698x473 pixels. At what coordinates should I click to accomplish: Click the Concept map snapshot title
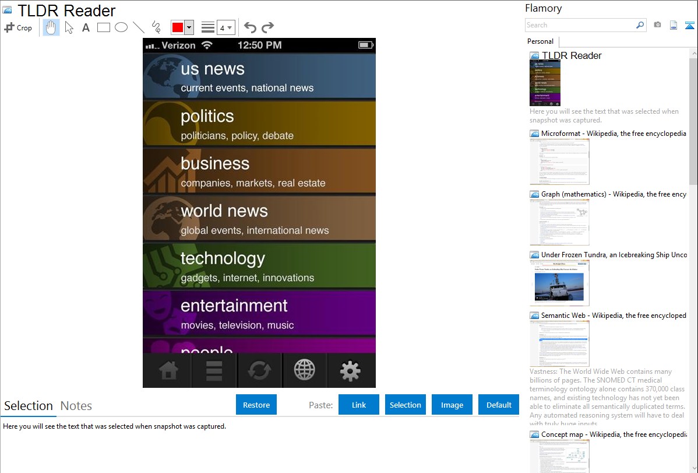click(x=614, y=435)
